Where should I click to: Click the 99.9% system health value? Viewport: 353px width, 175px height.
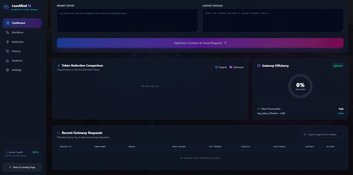[x=35, y=152]
